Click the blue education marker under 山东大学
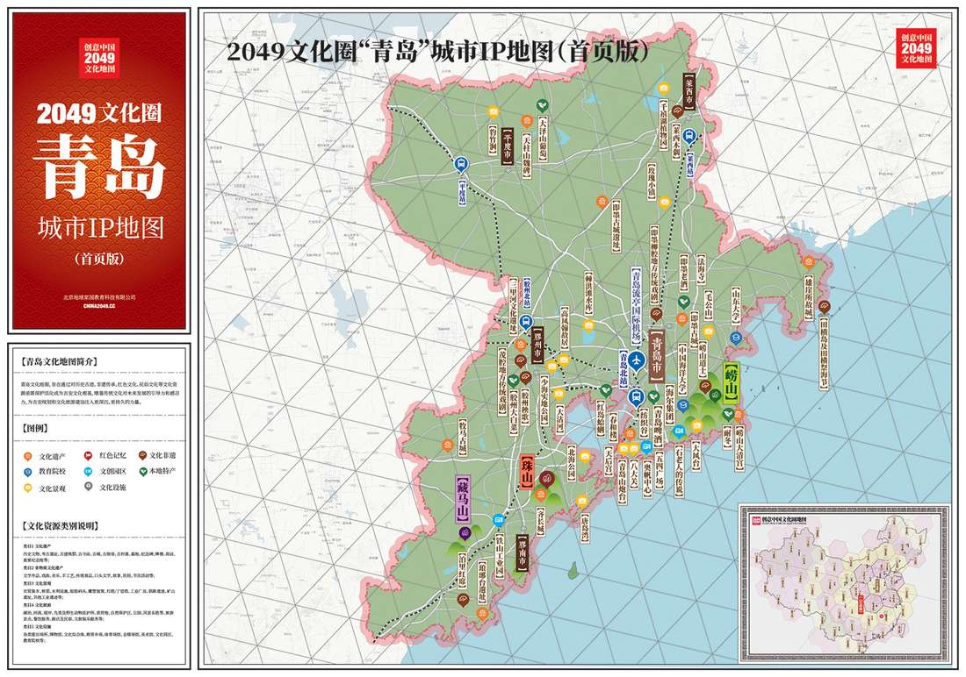 (x=736, y=338)
